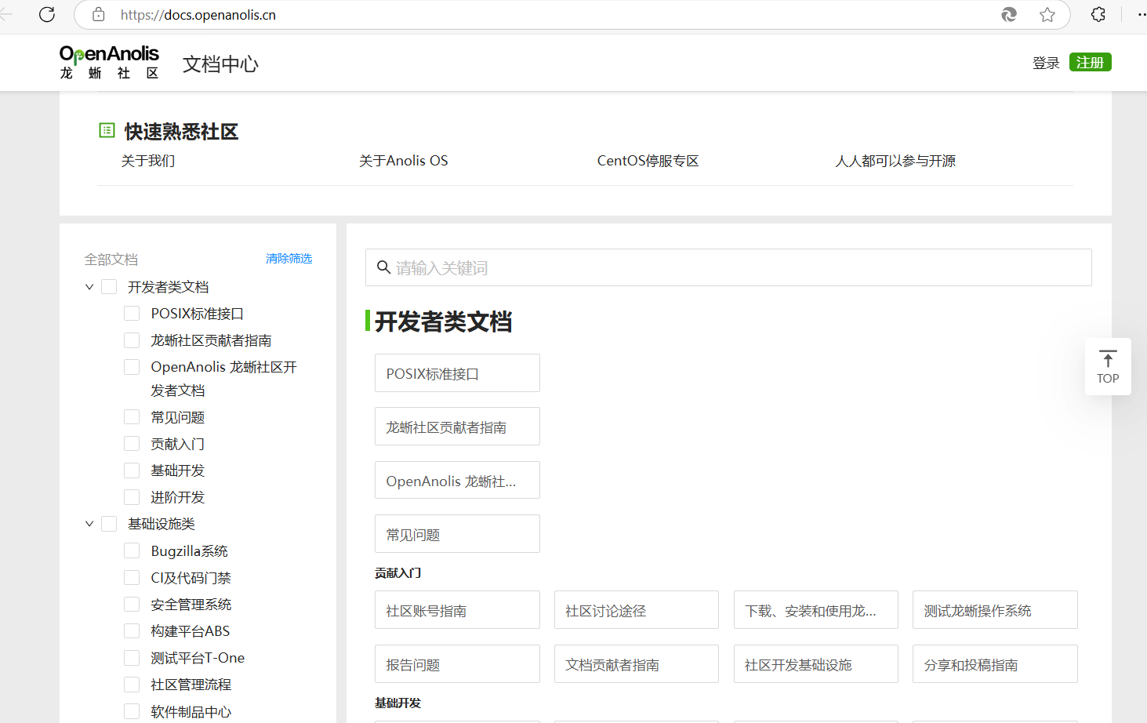The height and width of the screenshot is (723, 1147).
Task: Tick the 社区管理流程 checkbox
Action: [x=132, y=685]
